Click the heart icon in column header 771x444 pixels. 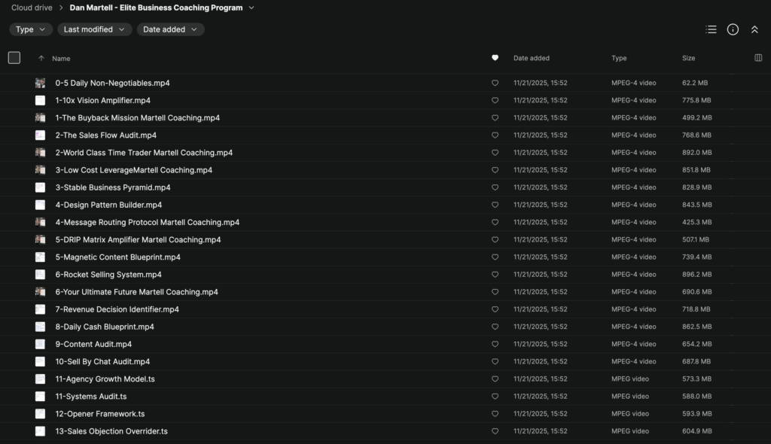pos(495,58)
